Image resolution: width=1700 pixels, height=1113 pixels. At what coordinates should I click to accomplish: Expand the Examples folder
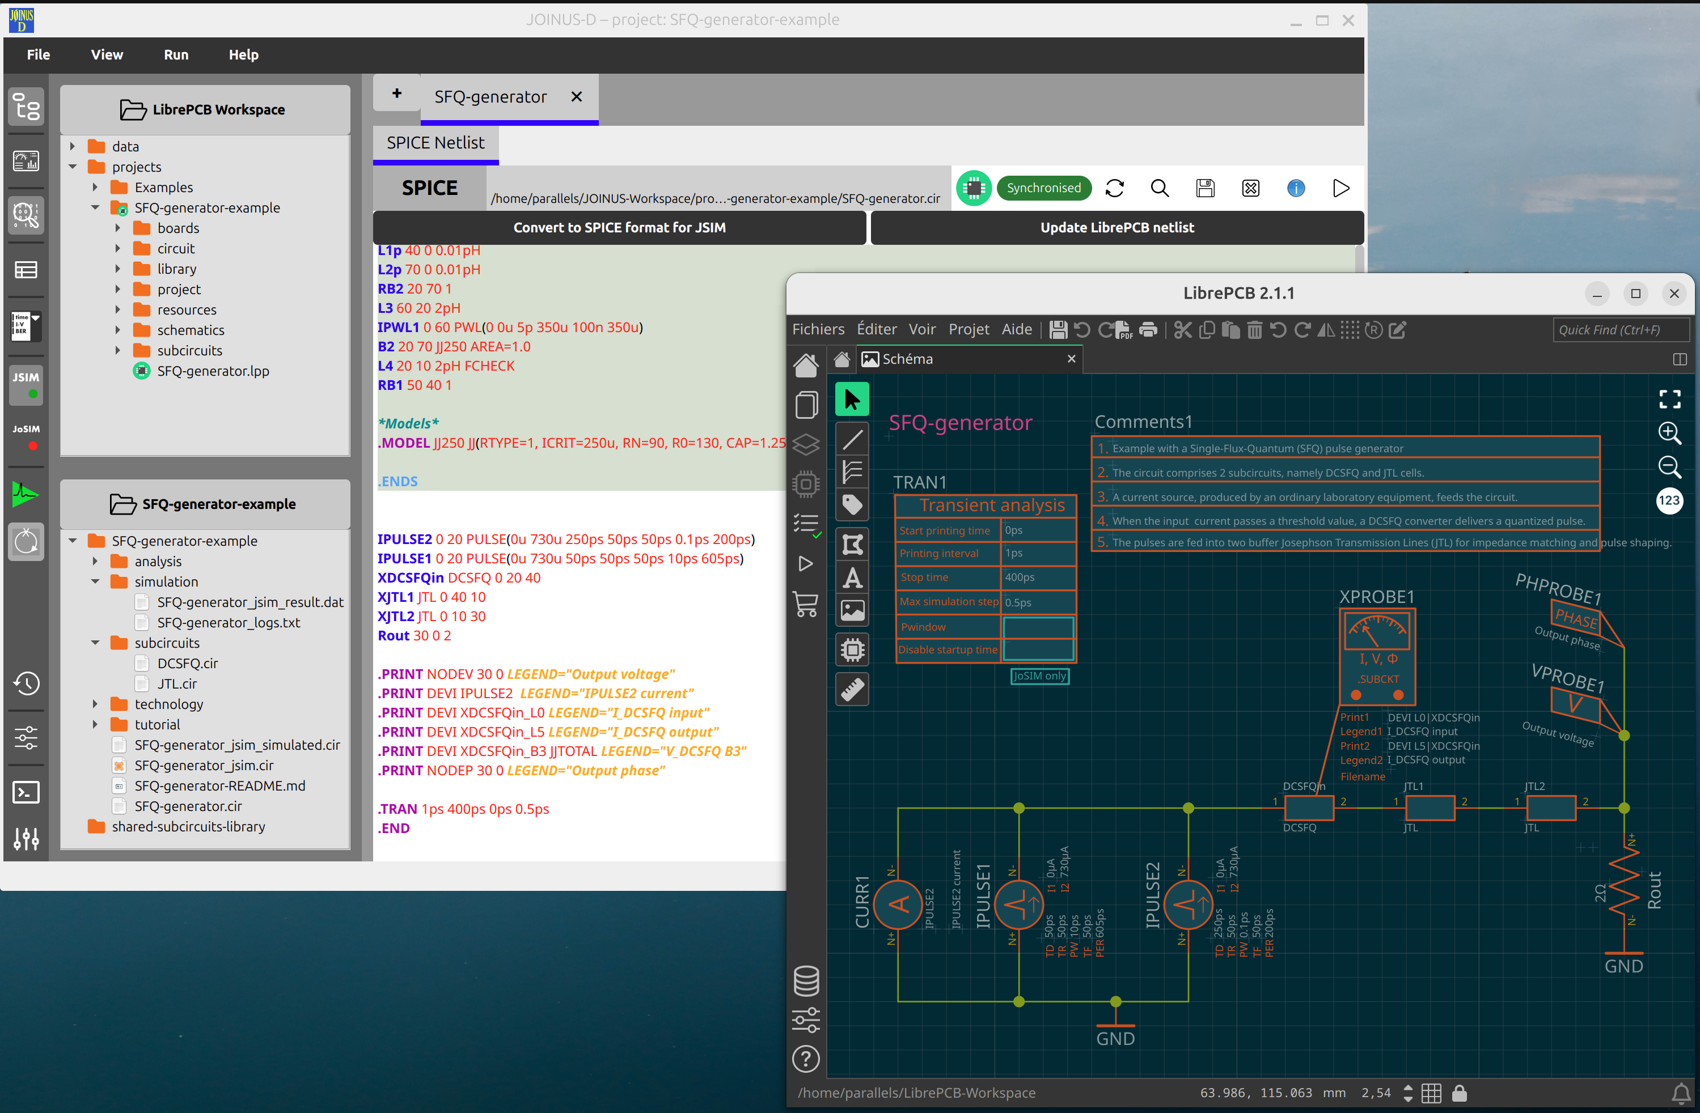pyautogui.click(x=95, y=187)
